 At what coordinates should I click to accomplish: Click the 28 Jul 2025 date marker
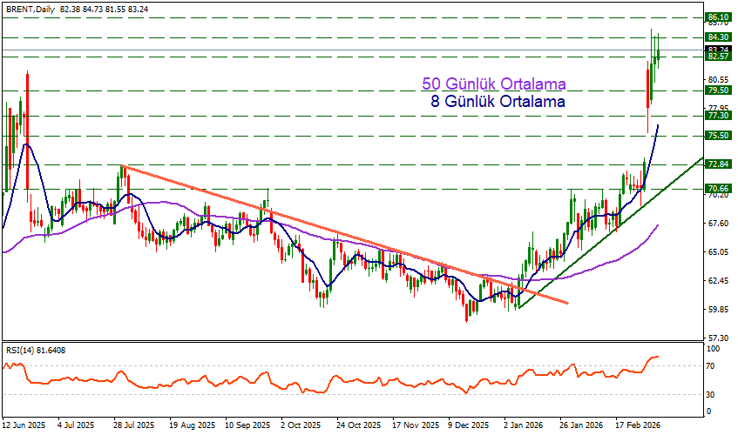132,426
